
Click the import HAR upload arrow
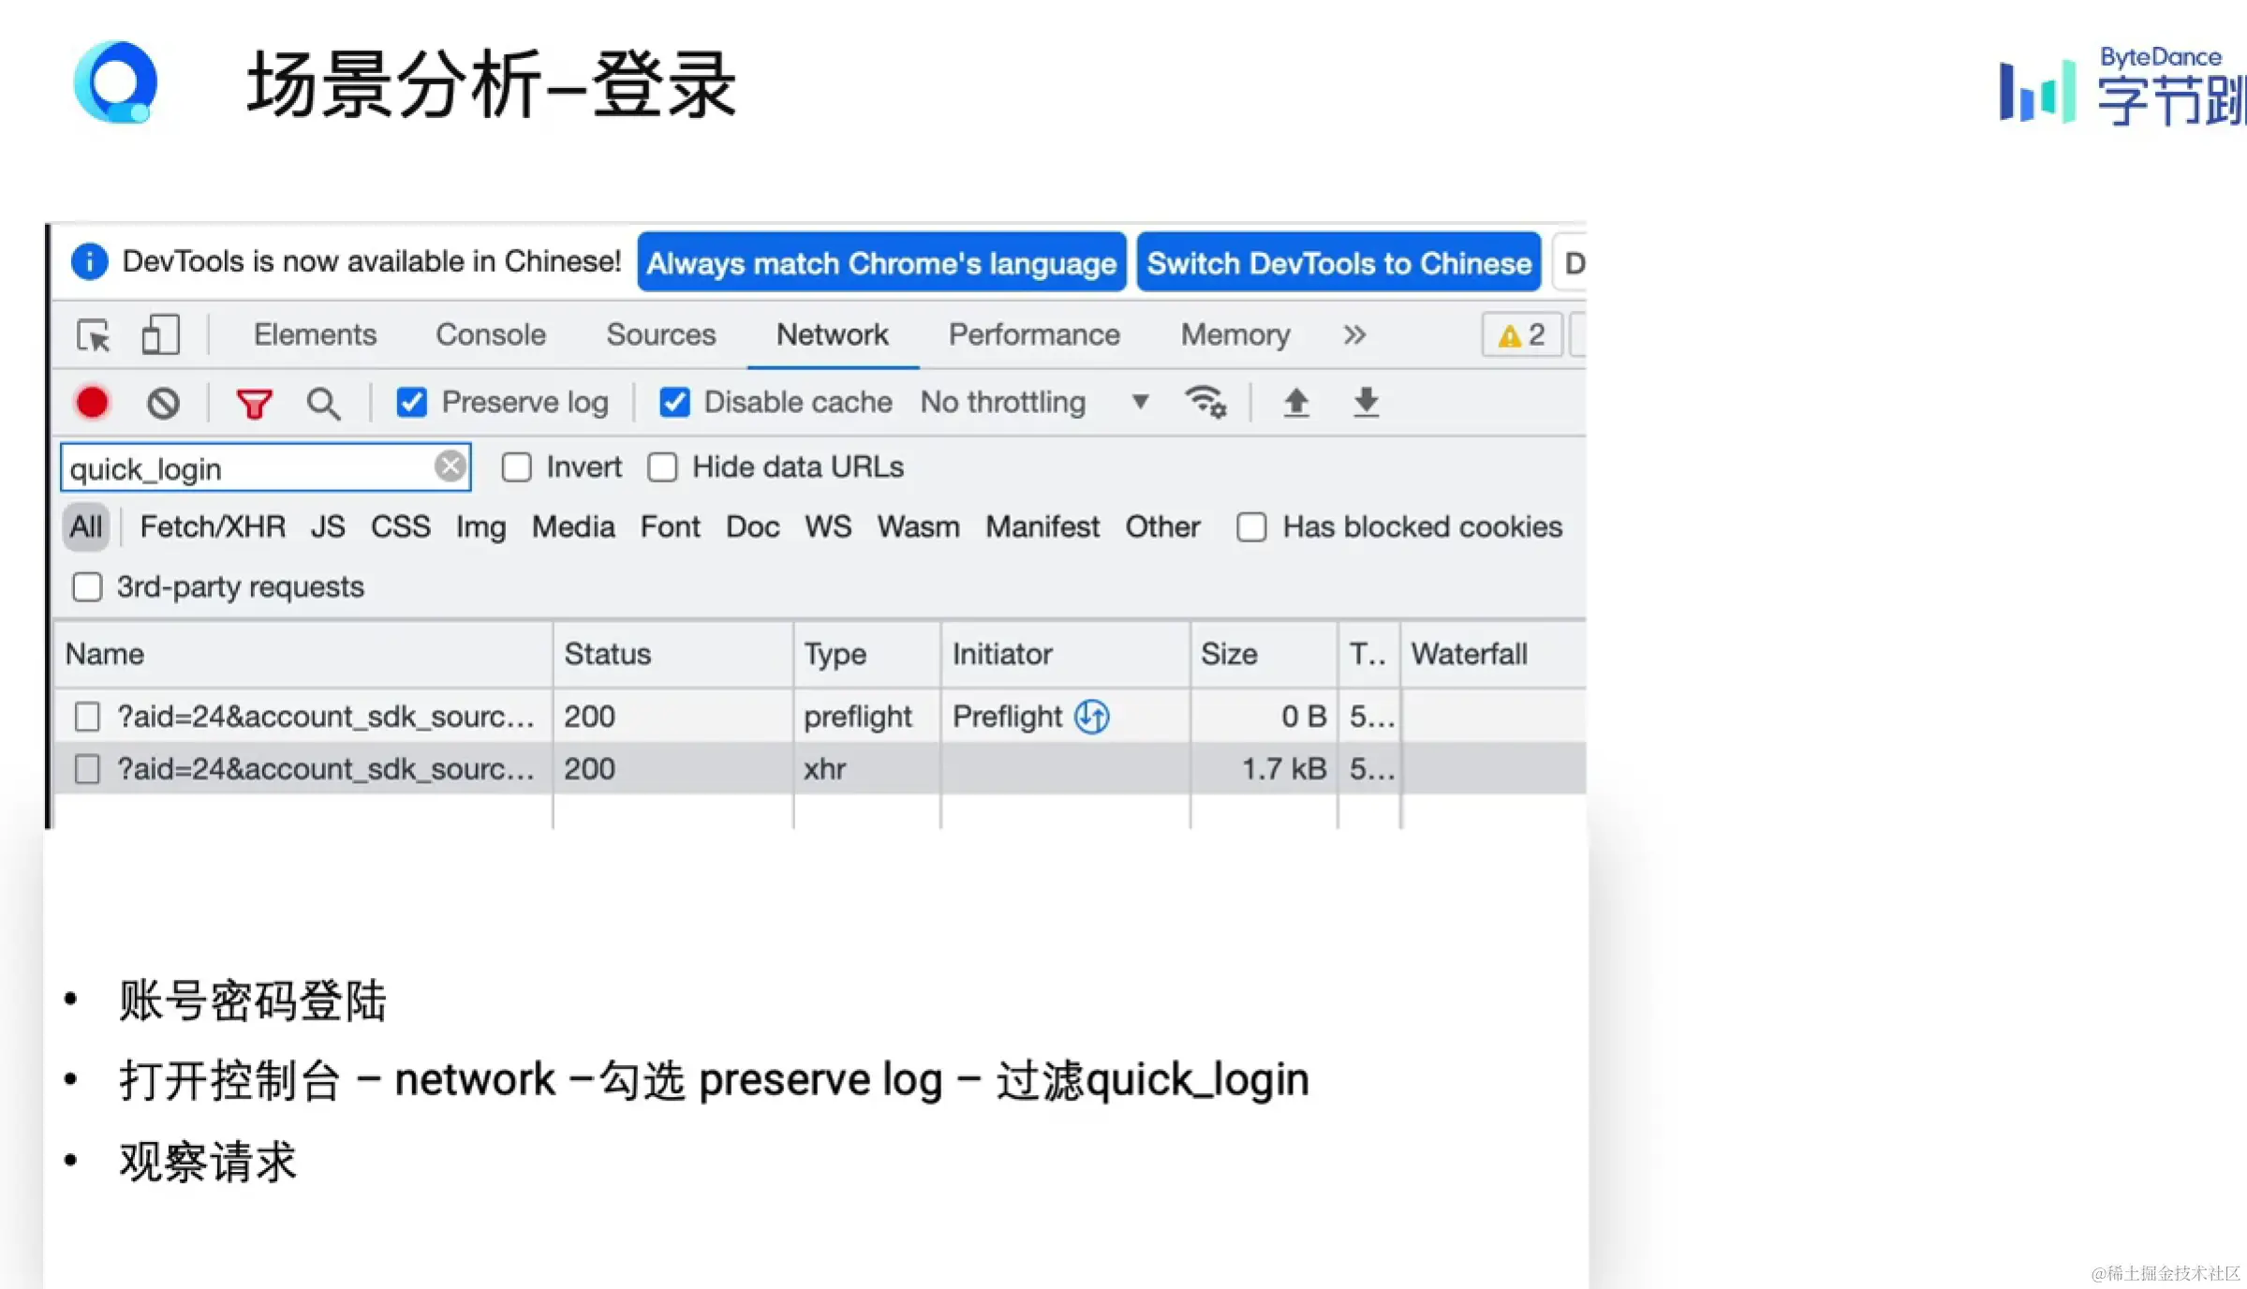pos(1296,403)
